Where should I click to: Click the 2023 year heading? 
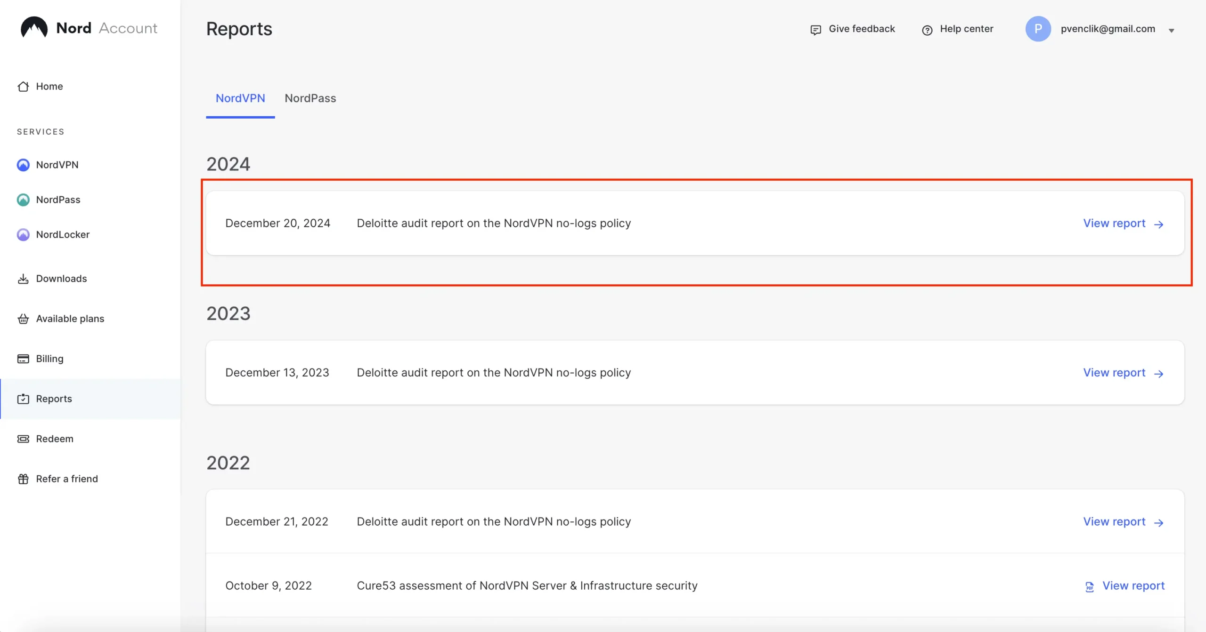(228, 313)
